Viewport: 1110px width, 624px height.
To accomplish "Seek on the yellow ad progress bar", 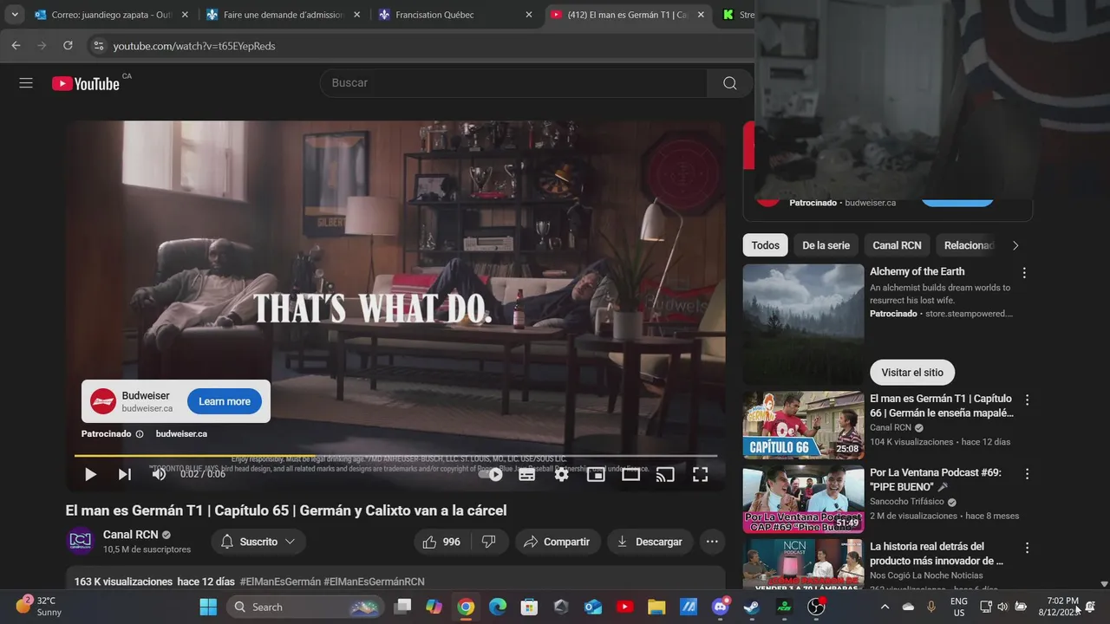I will pyautogui.click(x=395, y=455).
